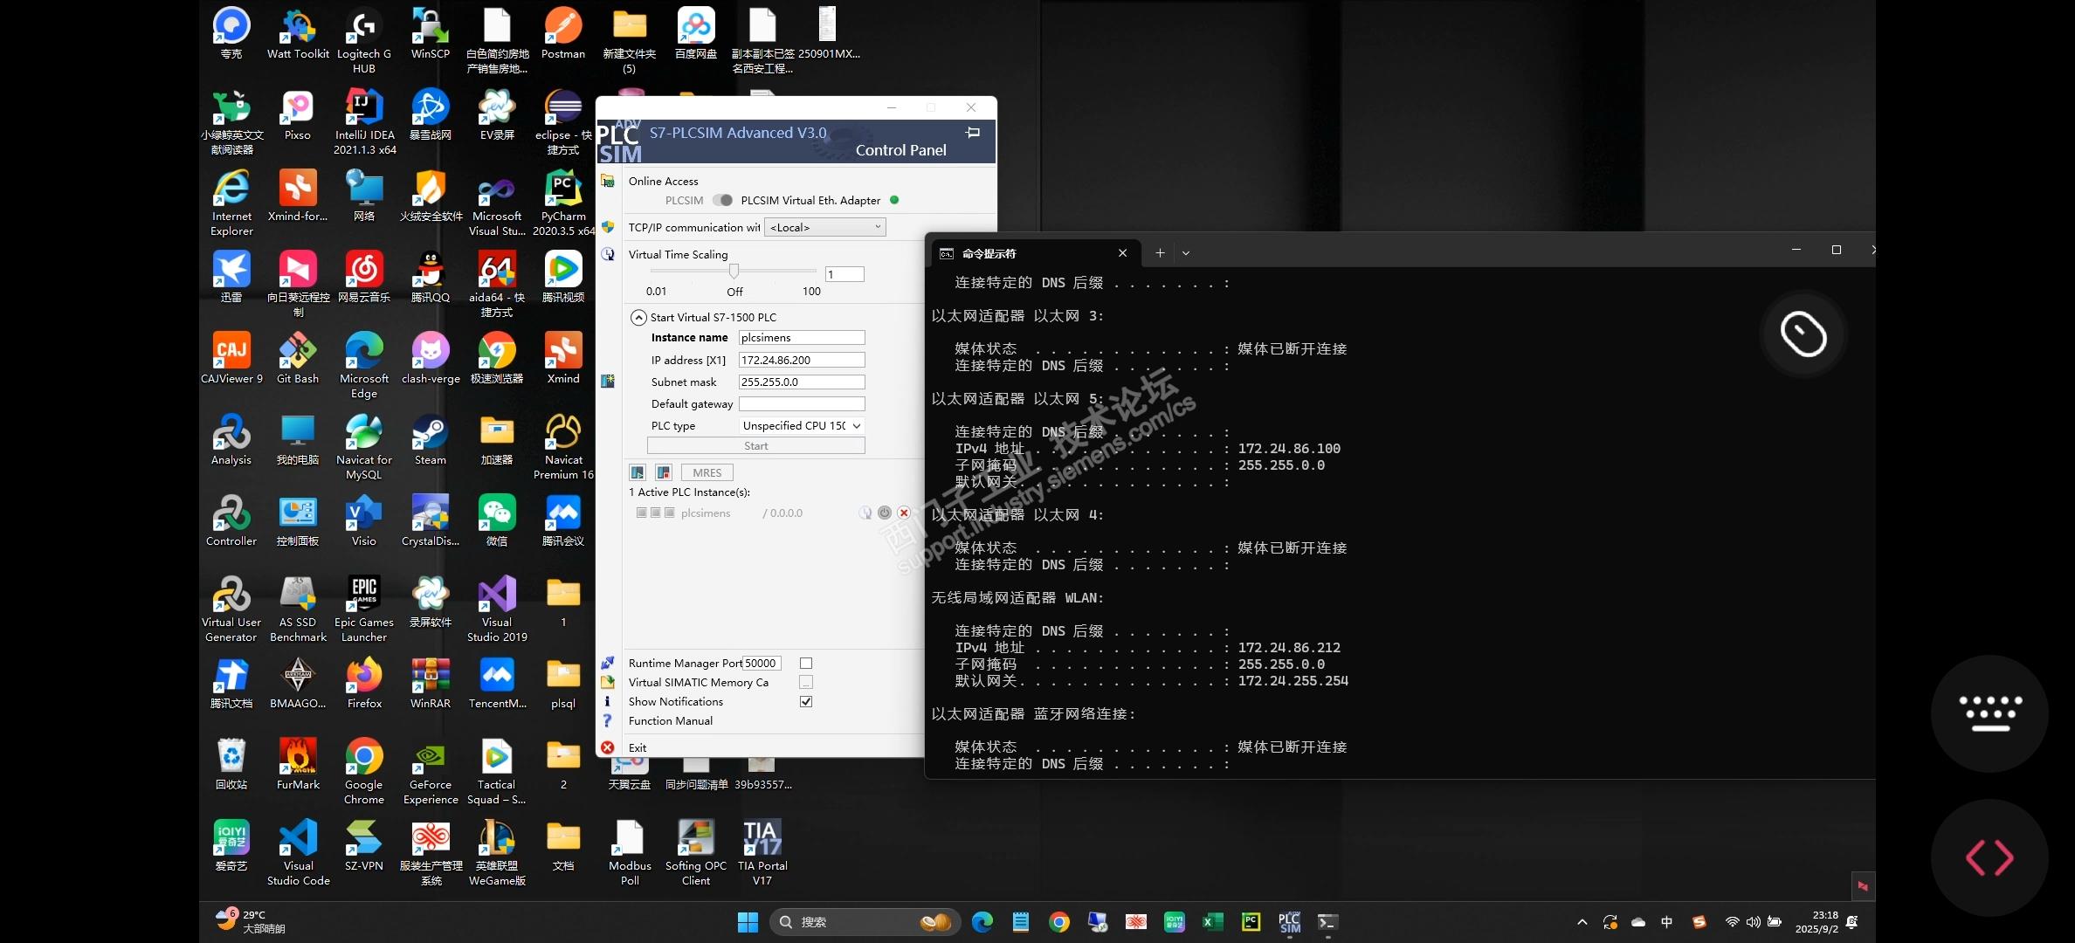Open TCP/IP communication <Local> dropdown

tap(824, 227)
